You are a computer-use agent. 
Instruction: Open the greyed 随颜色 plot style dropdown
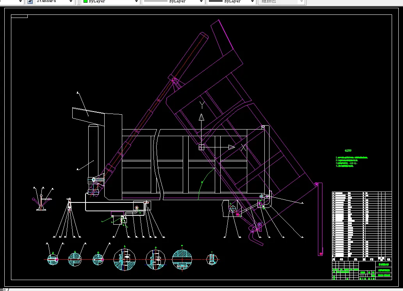point(301,2)
